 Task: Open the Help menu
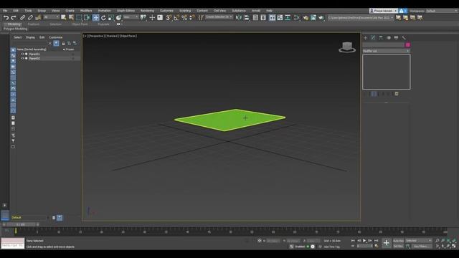270,11
